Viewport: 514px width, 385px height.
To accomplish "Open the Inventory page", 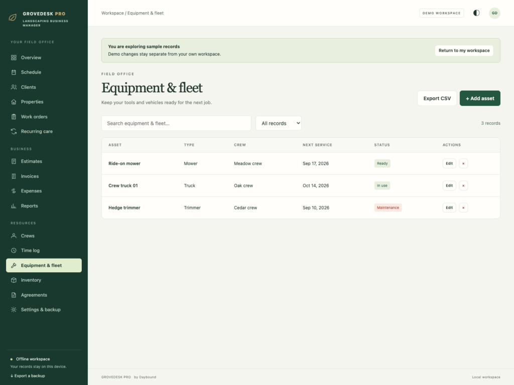I will coord(44,280).
